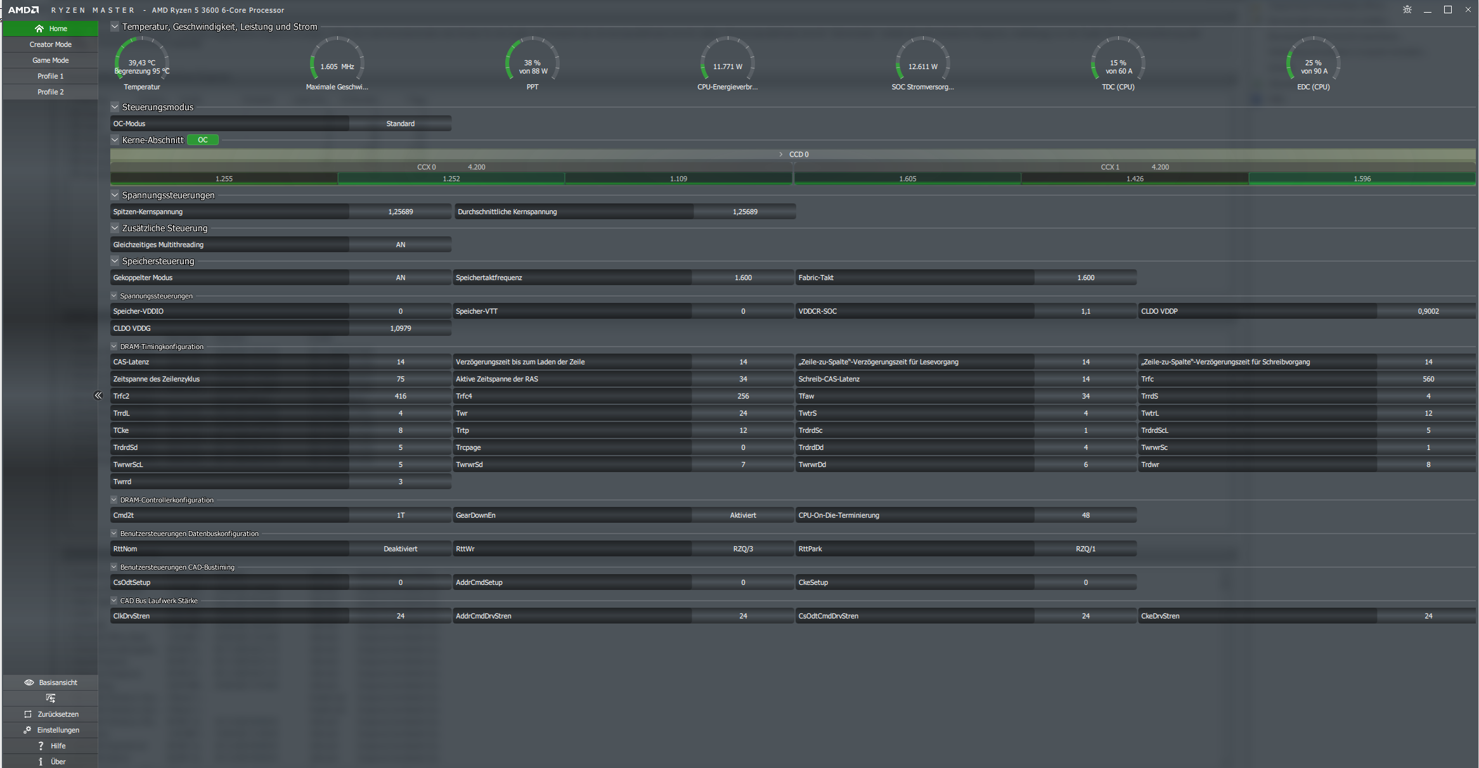Toggle the green OC badge in Kerne-Abschnitt
Image resolution: width=1479 pixels, height=768 pixels.
point(203,140)
